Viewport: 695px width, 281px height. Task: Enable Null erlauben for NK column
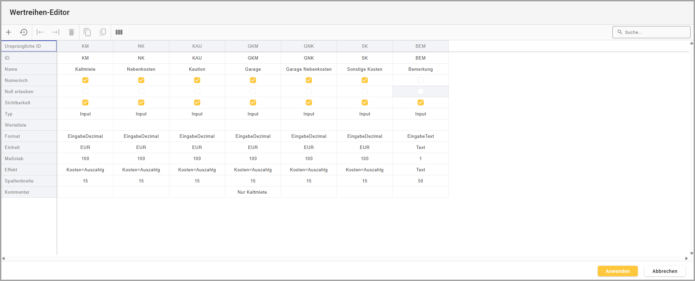coord(141,91)
